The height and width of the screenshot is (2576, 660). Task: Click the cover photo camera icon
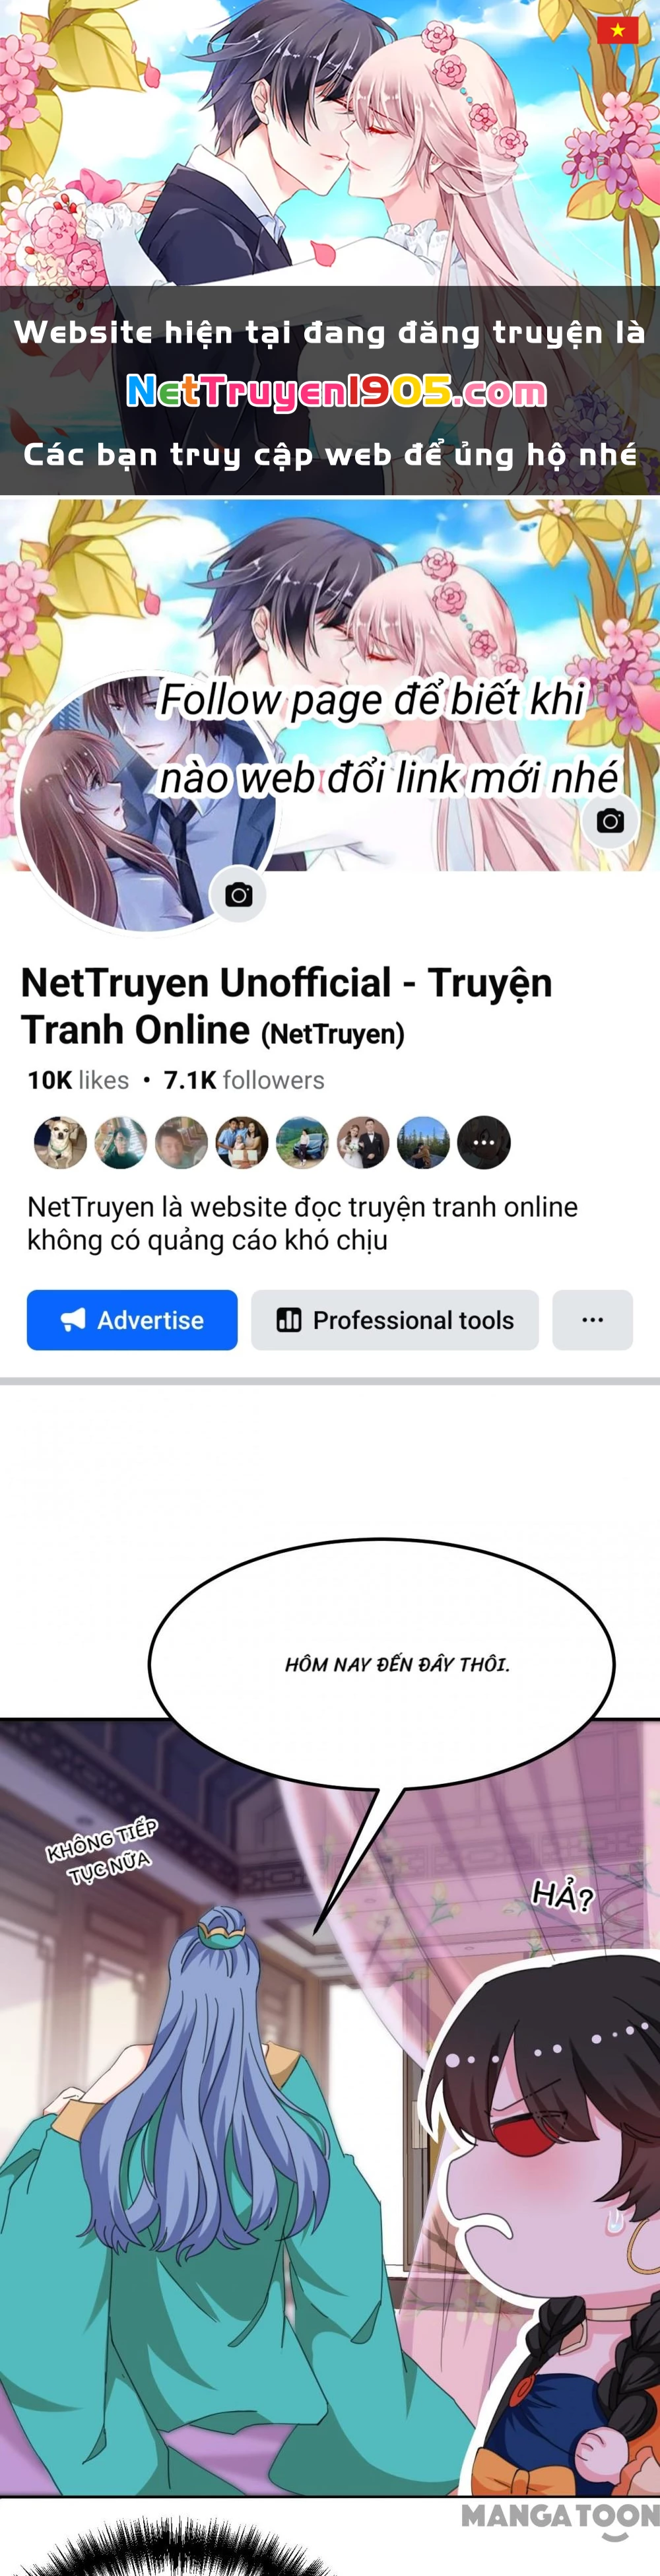coord(610,821)
